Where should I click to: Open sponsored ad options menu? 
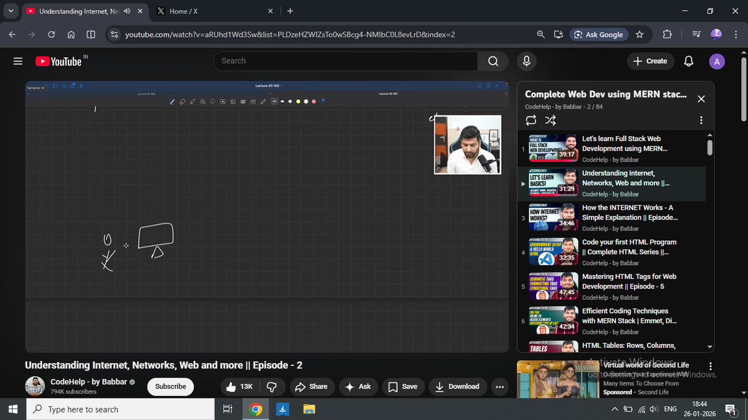coord(711,367)
